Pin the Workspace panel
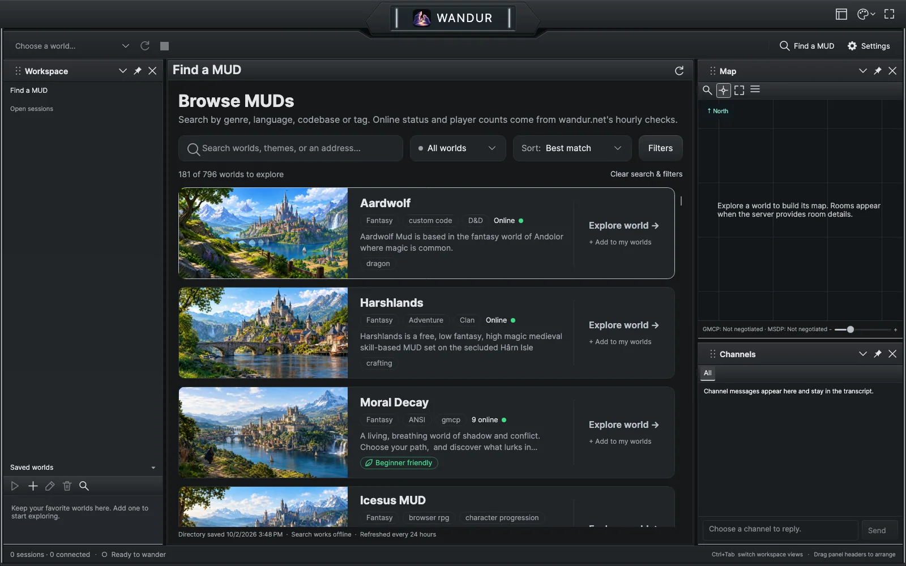Image resolution: width=906 pixels, height=566 pixels. 138,71
